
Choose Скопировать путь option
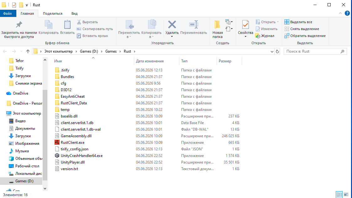[x=95, y=29]
